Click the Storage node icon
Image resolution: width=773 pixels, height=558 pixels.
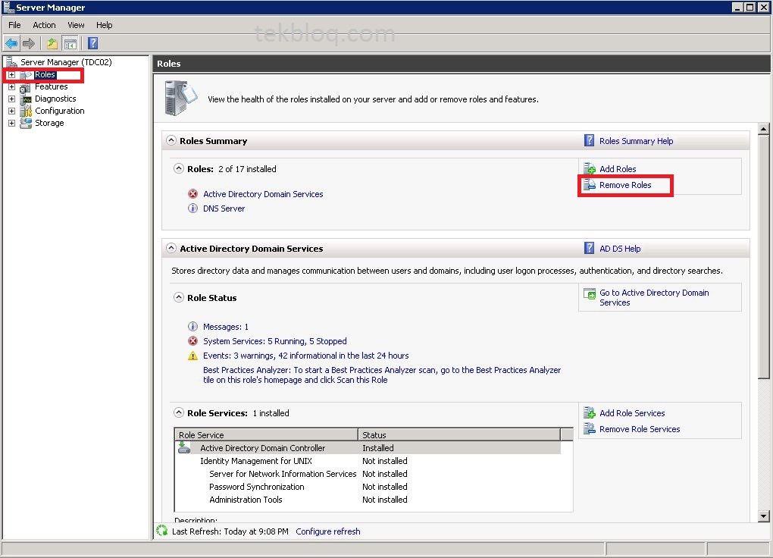click(x=26, y=123)
